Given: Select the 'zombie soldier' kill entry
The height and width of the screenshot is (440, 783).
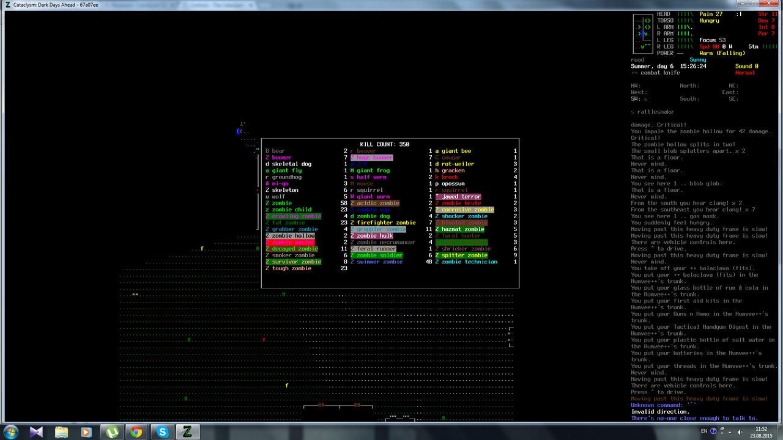Looking at the screenshot, I should (376, 255).
